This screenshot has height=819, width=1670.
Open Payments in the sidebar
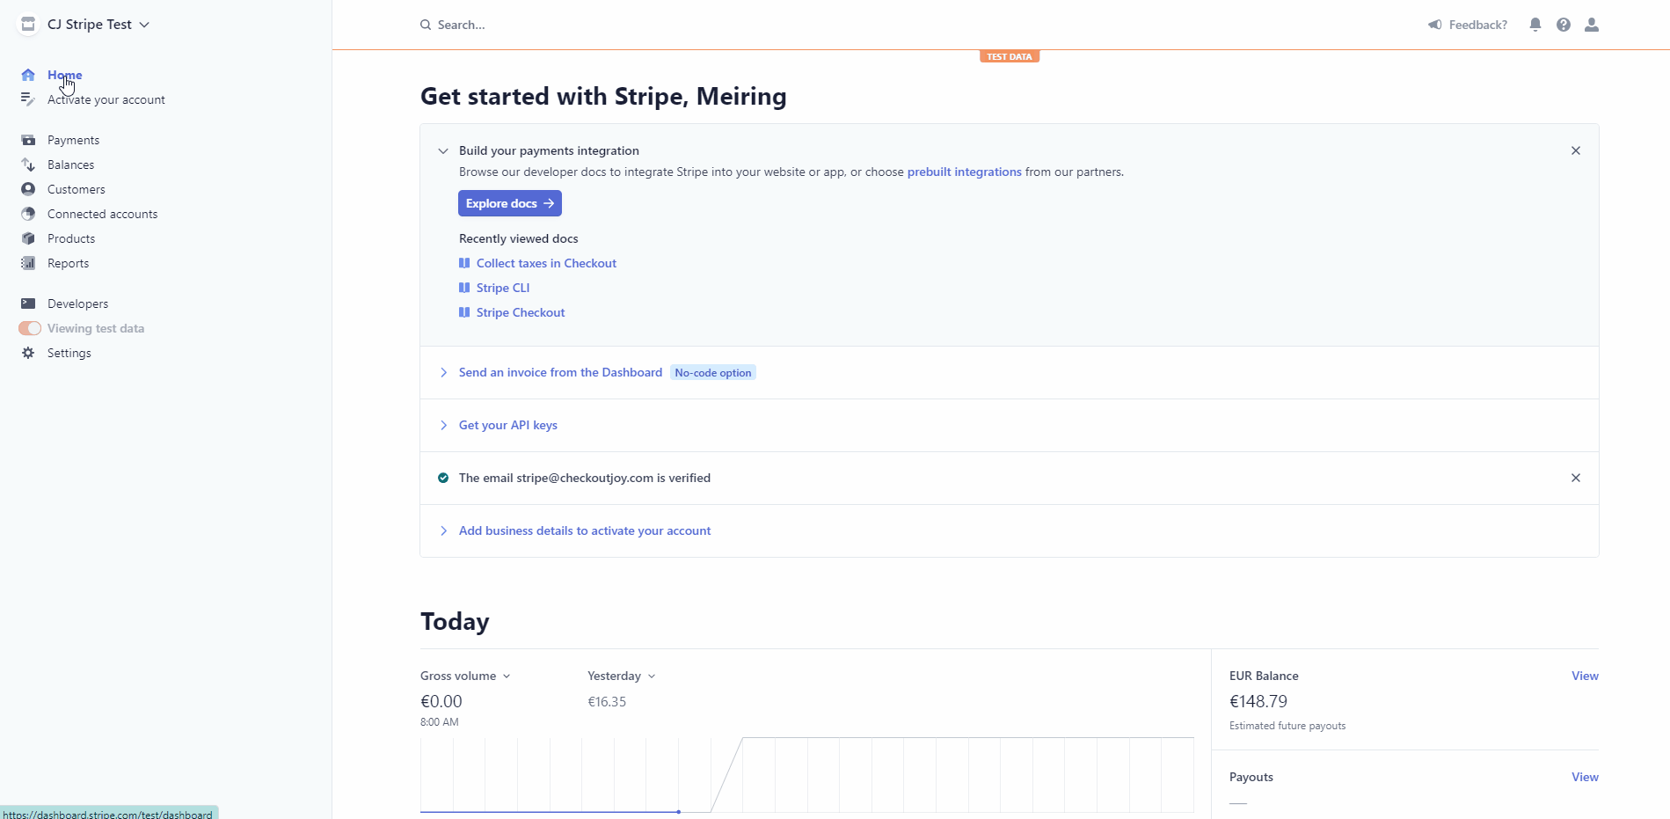coord(73,140)
